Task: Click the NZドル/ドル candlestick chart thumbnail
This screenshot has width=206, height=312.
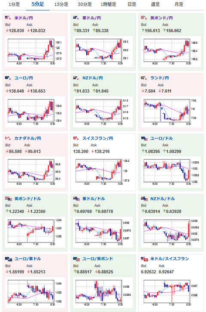Action: (171, 232)
